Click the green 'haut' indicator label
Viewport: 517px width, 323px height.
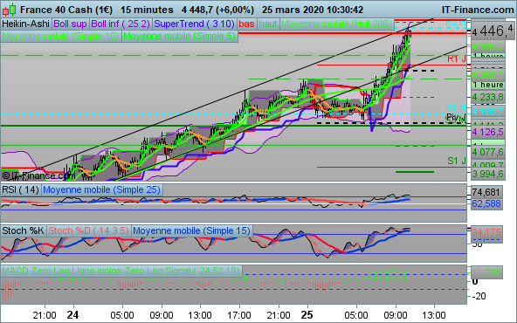268,24
